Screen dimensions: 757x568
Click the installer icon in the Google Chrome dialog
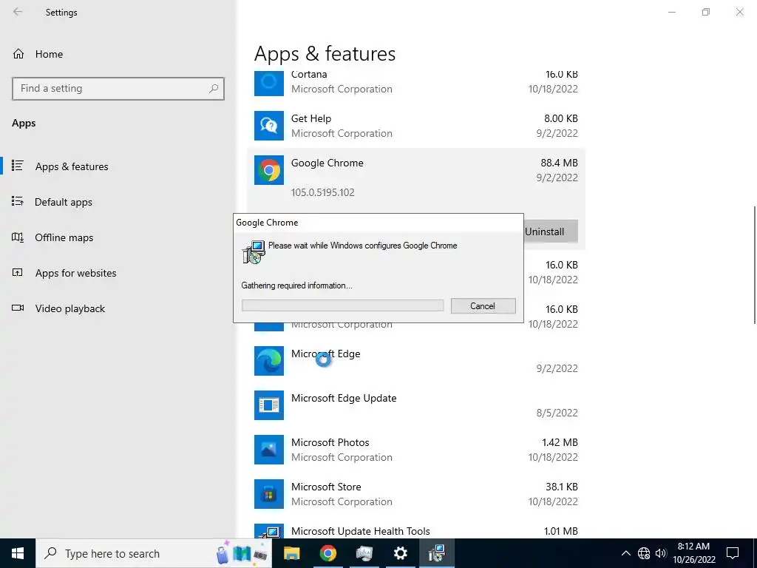click(x=254, y=252)
